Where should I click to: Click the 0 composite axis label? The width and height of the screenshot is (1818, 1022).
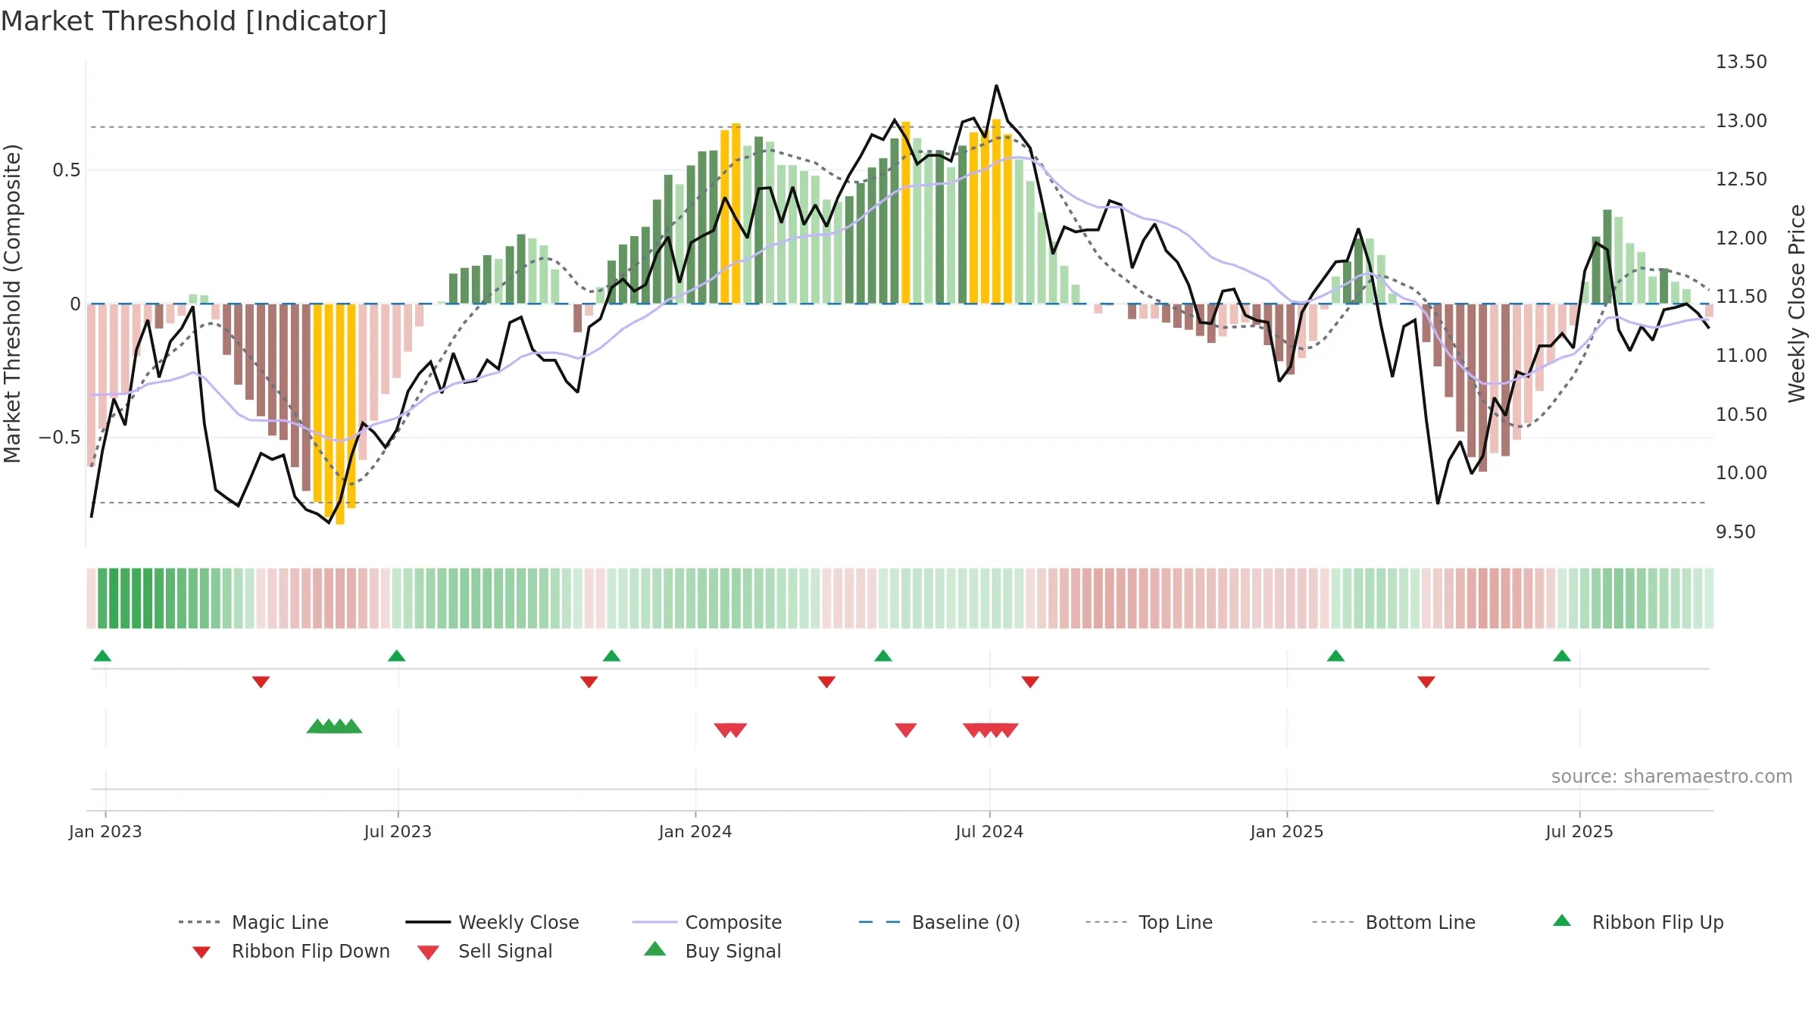75,304
